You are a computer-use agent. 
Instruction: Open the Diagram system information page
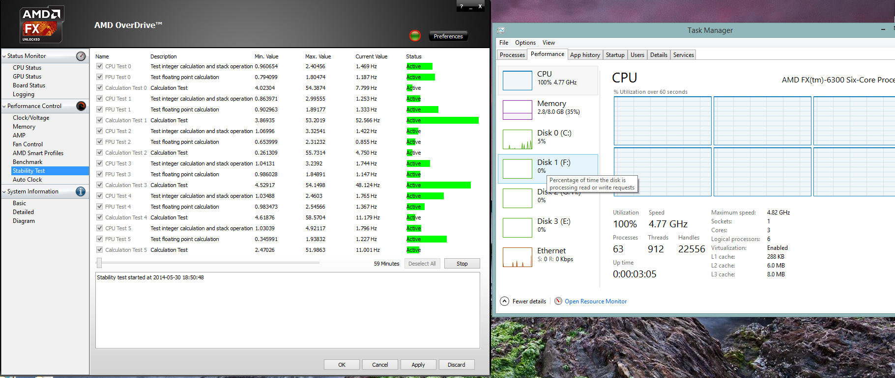[24, 221]
